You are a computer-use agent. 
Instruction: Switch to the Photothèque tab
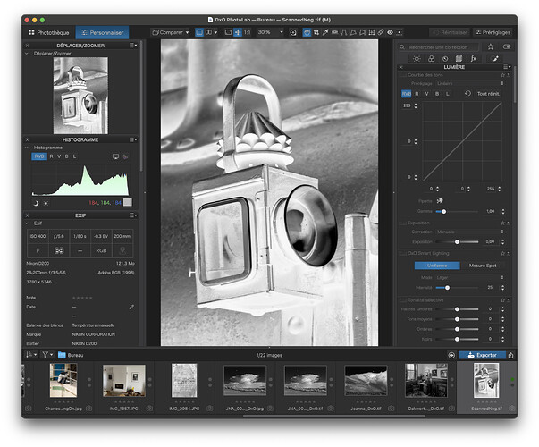[x=49, y=33]
